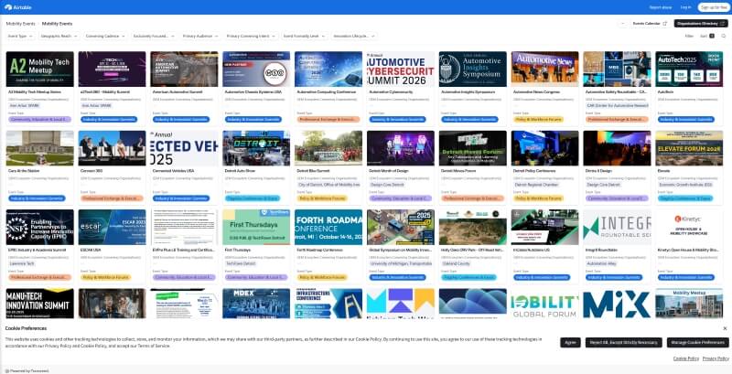The height and width of the screenshot is (374, 732).
Task: Click the orange Event Type tag on Automotive Computing Conference
Action: pyautogui.click(x=328, y=120)
